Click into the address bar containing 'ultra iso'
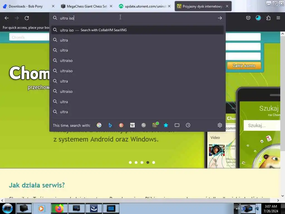285x214 pixels. [x=137, y=18]
